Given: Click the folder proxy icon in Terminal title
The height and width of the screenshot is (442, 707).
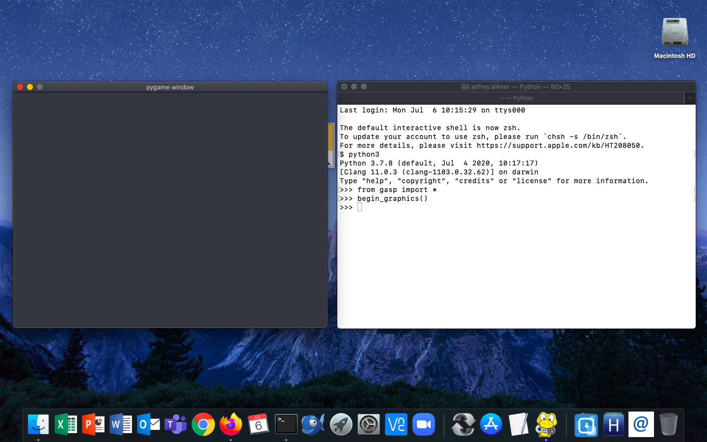Looking at the screenshot, I should [465, 86].
